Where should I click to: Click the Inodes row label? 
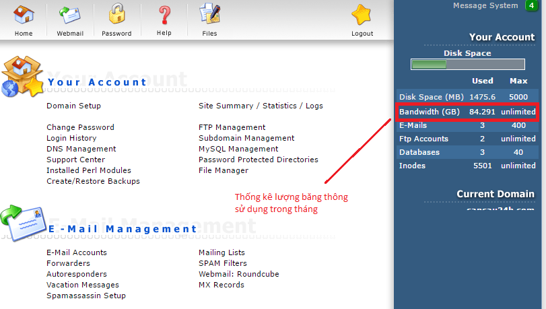412,166
